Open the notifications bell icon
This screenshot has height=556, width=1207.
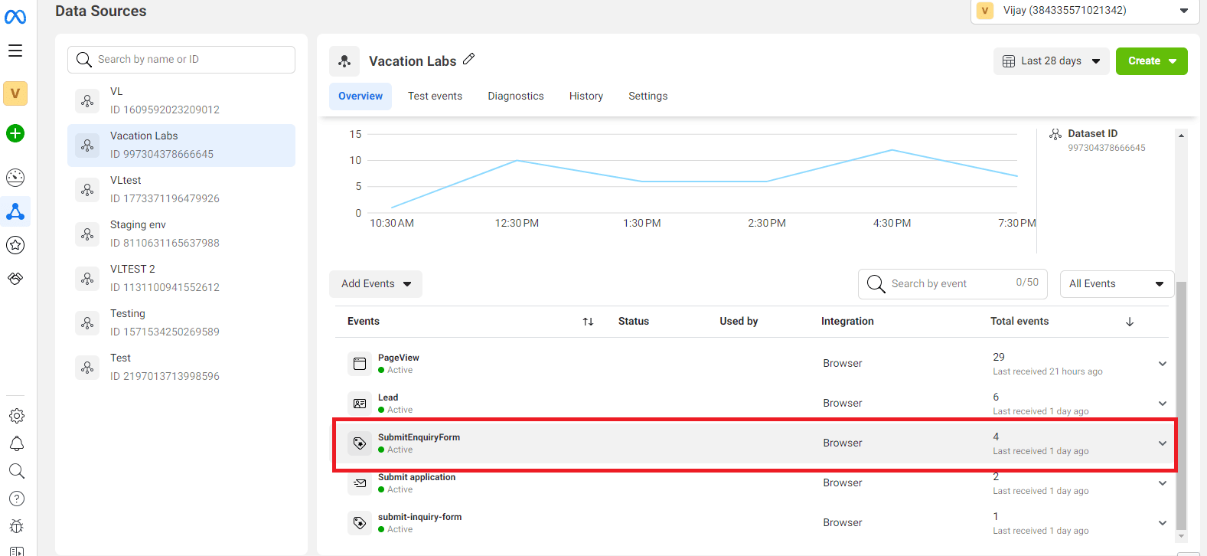coord(16,443)
